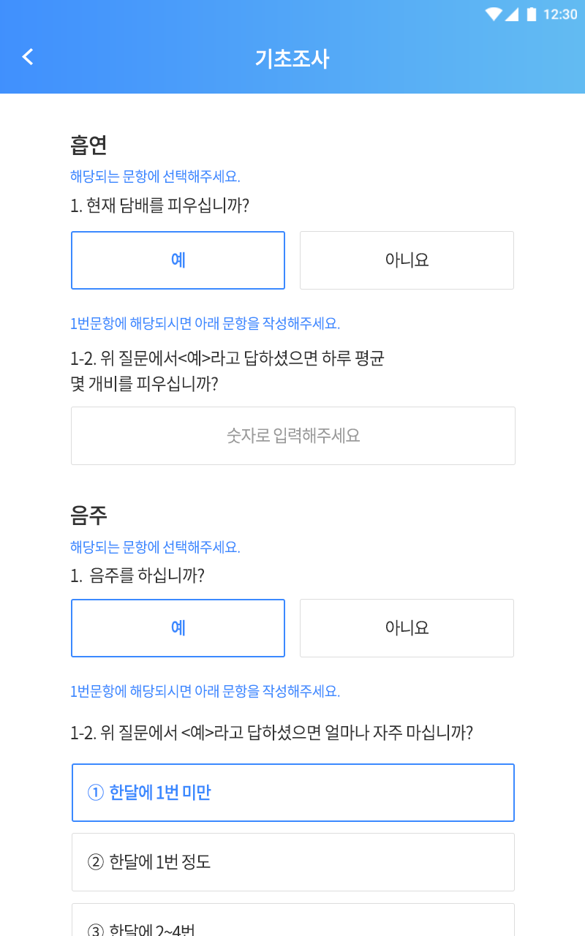The width and height of the screenshot is (585, 936).
Task: Tap the 12:30 clock in status bar
Action: (x=560, y=14)
